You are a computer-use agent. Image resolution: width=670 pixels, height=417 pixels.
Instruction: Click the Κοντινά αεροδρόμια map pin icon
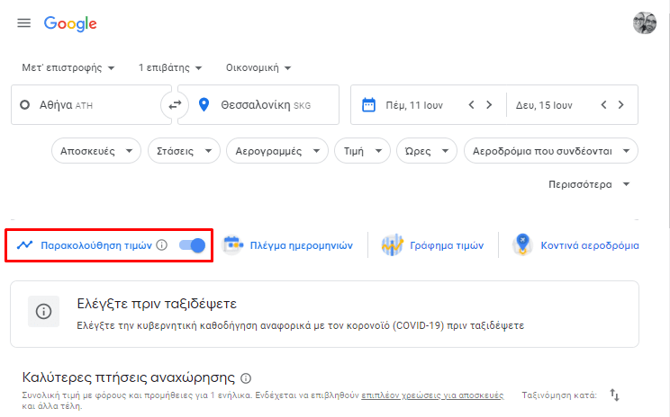coord(522,244)
